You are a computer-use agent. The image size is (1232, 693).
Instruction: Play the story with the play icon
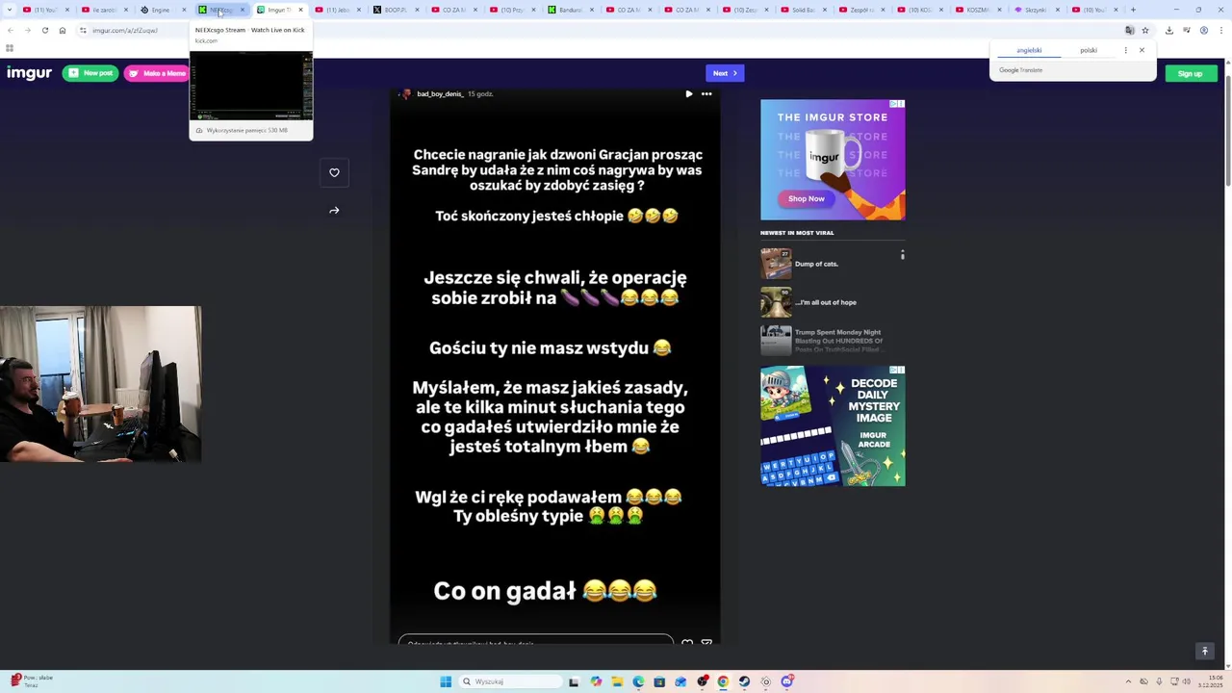[x=688, y=94]
